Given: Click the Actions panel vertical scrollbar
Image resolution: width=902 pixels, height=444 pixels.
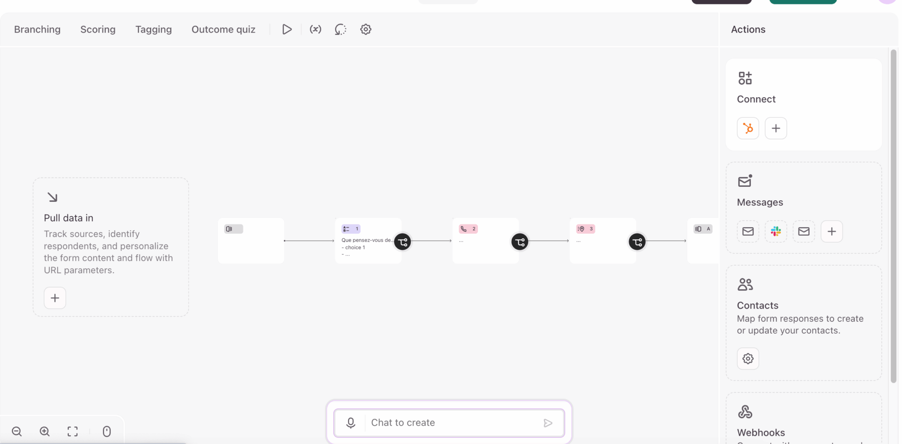Looking at the screenshot, I should (x=893, y=215).
